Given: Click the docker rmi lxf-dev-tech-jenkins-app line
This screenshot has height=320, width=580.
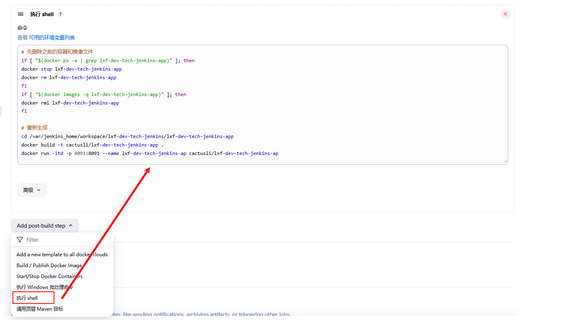Looking at the screenshot, I should (x=70, y=103).
